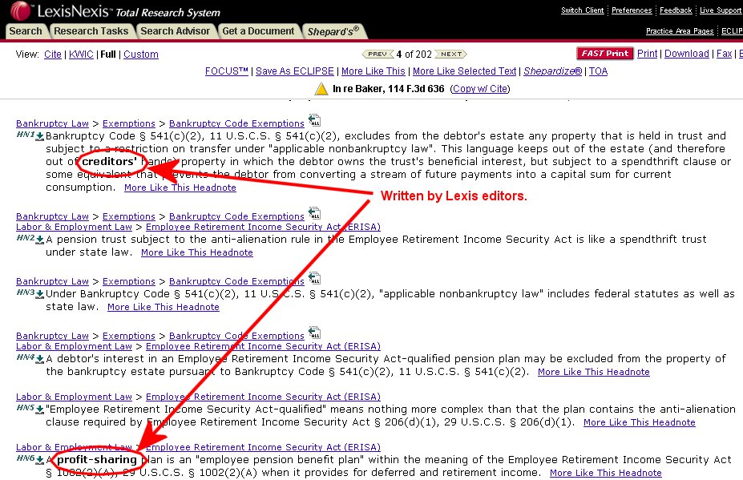Change view to KWIC
Screen dimensions: 743x480
(x=81, y=54)
